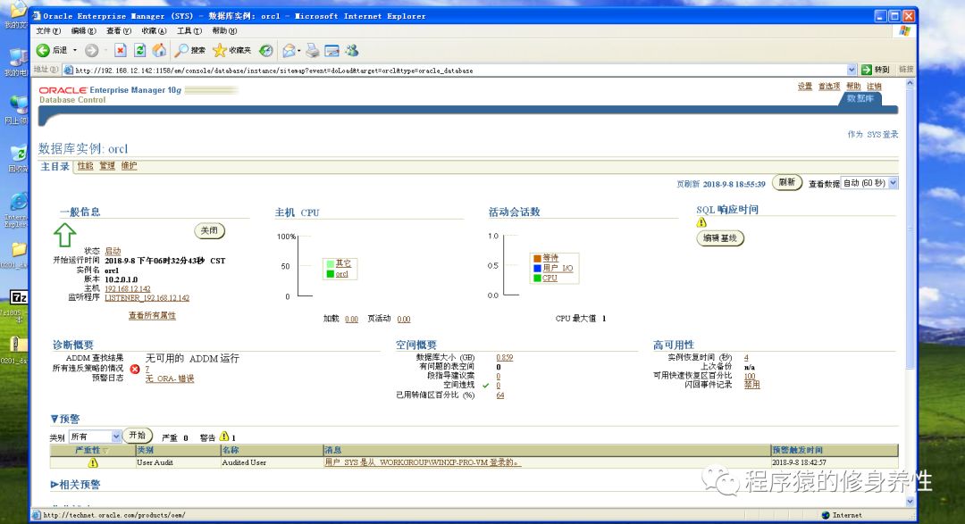Click the Print toolbar icon
This screenshot has height=524, width=965.
(x=313, y=50)
